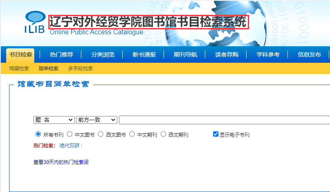Uncheck the 显示电子书刊 checkbox
Viewport: 330px width, 192px height.
click(216, 134)
